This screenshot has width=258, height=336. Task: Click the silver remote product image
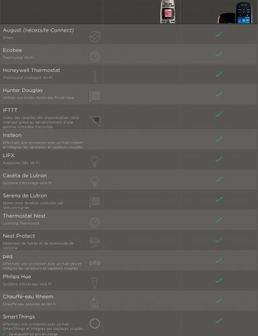click(x=168, y=11)
